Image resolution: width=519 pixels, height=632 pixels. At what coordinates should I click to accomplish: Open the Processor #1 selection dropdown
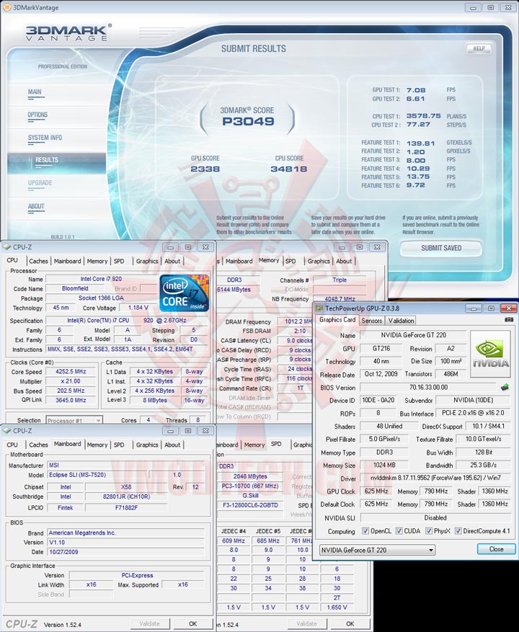click(x=74, y=420)
